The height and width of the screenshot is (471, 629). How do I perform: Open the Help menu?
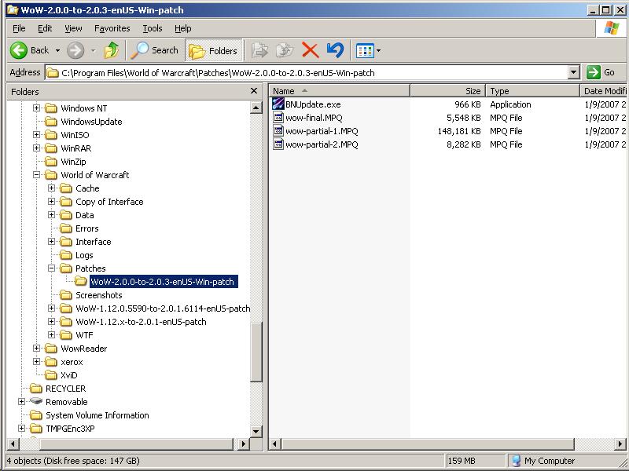pyautogui.click(x=183, y=28)
